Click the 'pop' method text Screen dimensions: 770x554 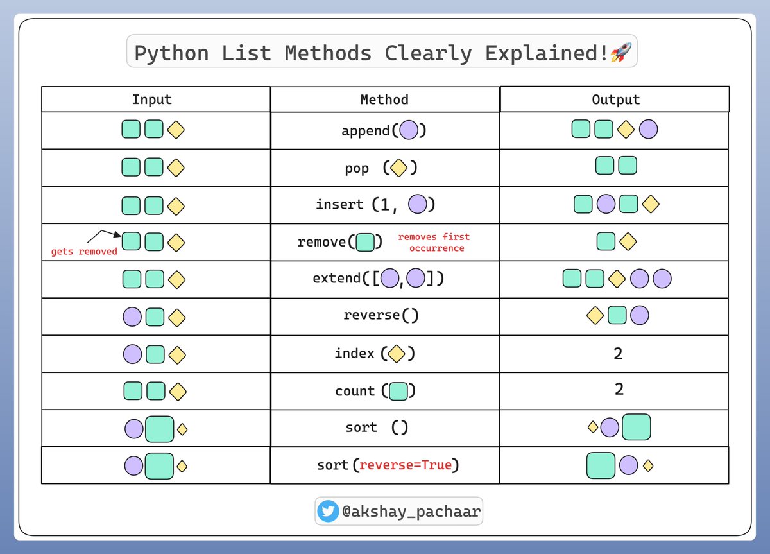[357, 169]
